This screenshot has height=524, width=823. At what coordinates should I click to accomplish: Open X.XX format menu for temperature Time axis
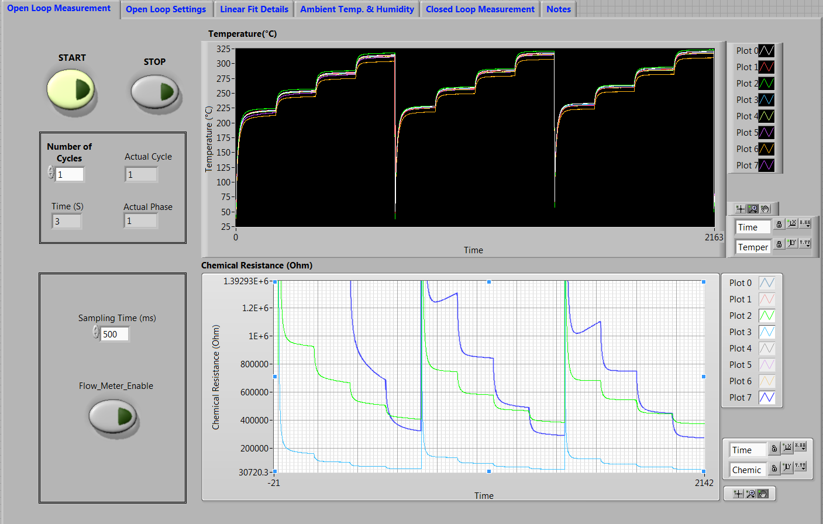coord(805,224)
